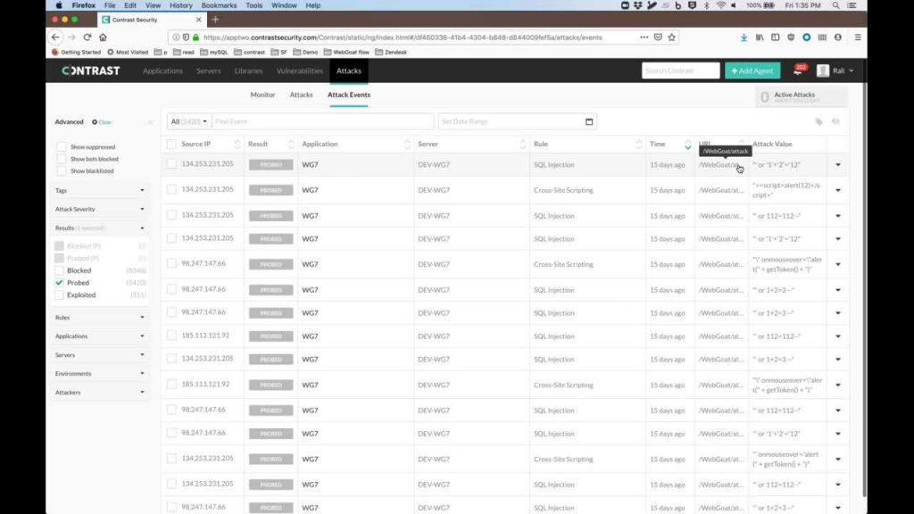This screenshot has height=514, width=914.
Task: Open the Rali user account dropdown
Action: pyautogui.click(x=835, y=70)
